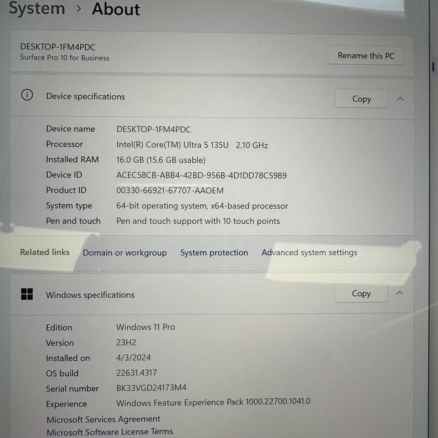Click the serial number BK33VGD24173M4
This screenshot has height=438, width=438.
(151, 388)
